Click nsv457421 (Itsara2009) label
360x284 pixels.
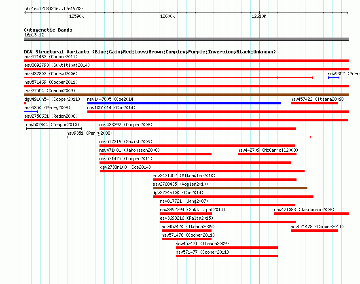pos(202,244)
